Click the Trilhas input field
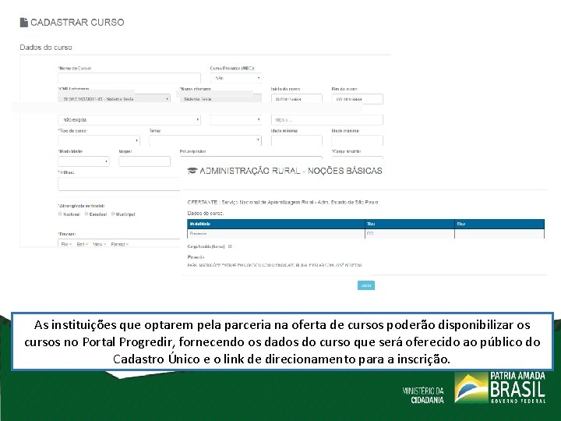 click(119, 184)
